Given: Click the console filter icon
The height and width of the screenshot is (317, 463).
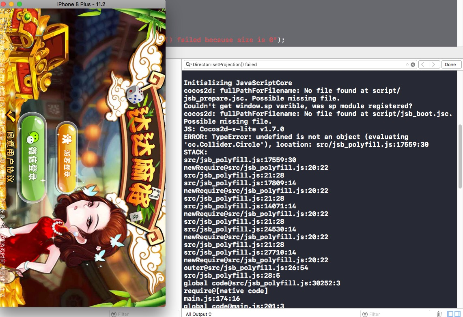Looking at the screenshot, I should pos(365,314).
